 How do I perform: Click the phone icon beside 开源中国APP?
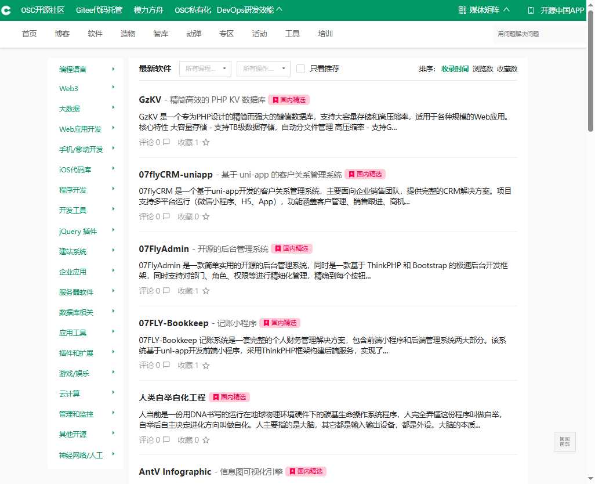point(529,10)
